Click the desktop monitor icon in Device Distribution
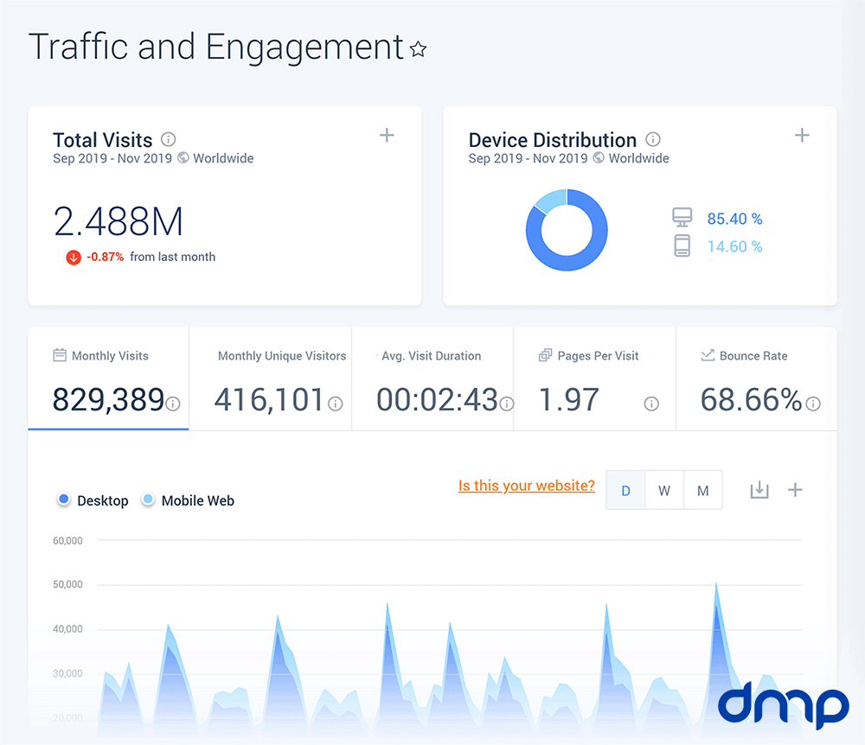Viewport: 865px width, 745px height. click(682, 218)
